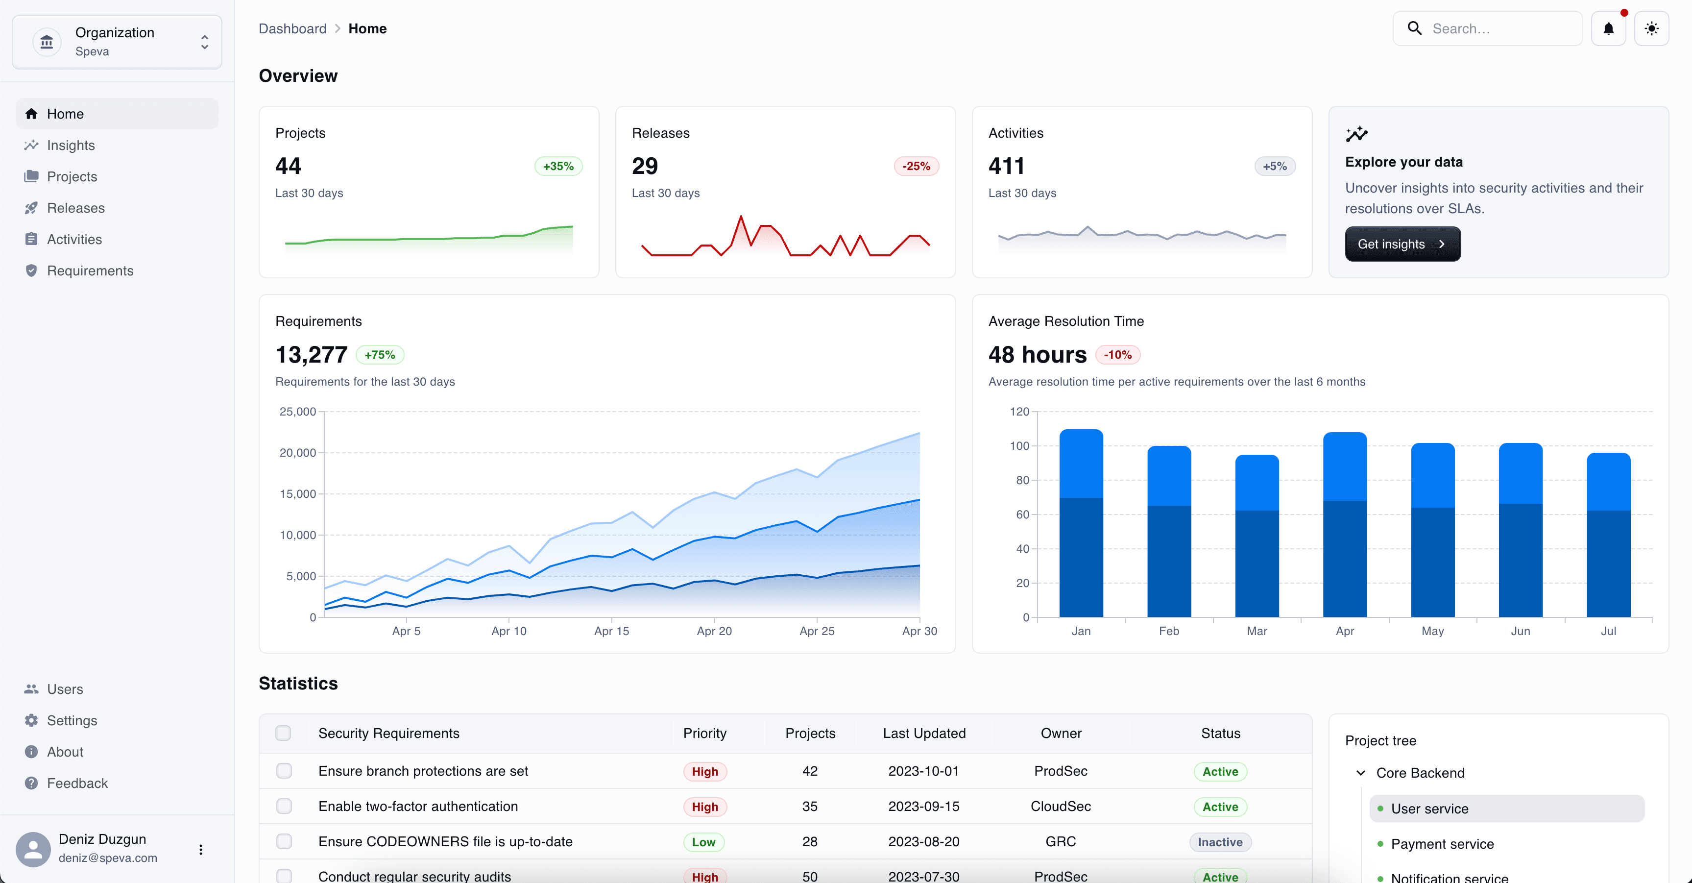The height and width of the screenshot is (883, 1692).
Task: Select the Insights icon in the sidebar
Action: pos(31,145)
